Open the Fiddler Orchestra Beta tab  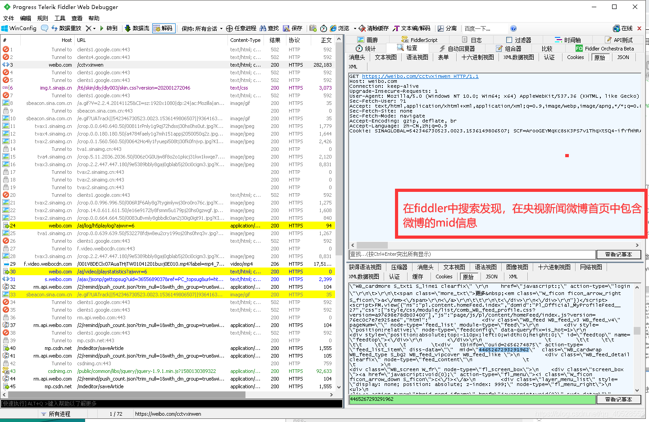pyautogui.click(x=604, y=48)
